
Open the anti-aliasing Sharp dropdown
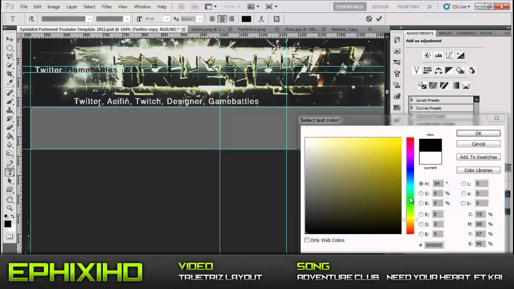200,19
